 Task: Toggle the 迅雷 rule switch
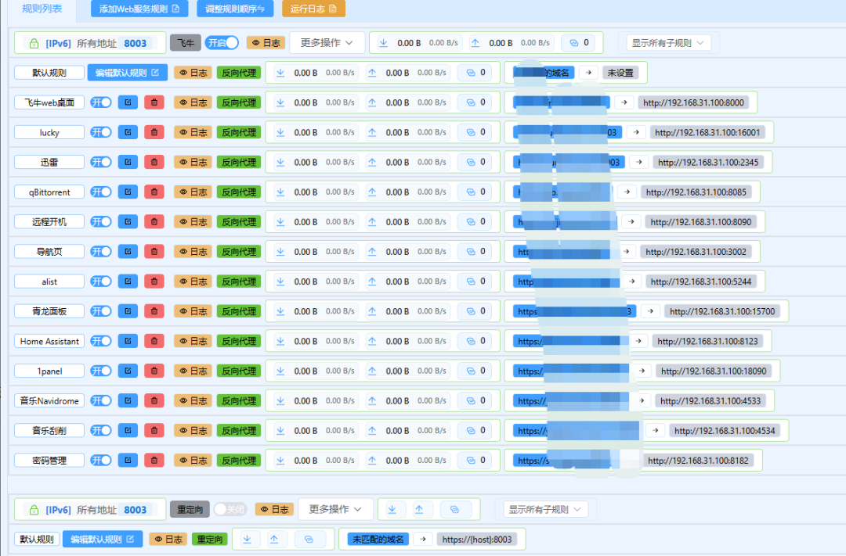101,162
